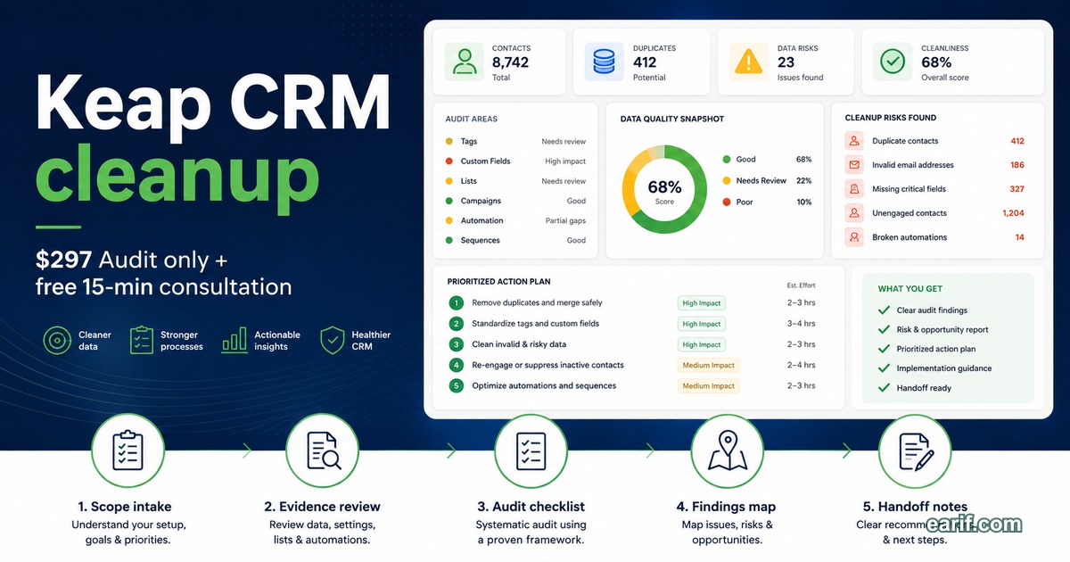Image resolution: width=1070 pixels, height=562 pixels.
Task: Click the yellow Needs Review legend dot
Action: pyautogui.click(x=726, y=181)
